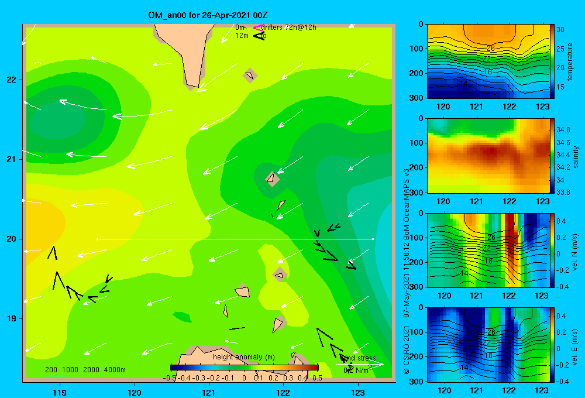Click the '26' contour label in temperature panel
The width and height of the screenshot is (585, 398).
pyautogui.click(x=491, y=49)
